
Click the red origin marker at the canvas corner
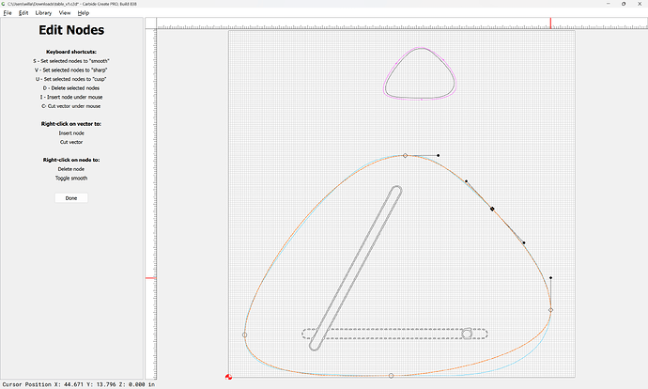(x=229, y=378)
